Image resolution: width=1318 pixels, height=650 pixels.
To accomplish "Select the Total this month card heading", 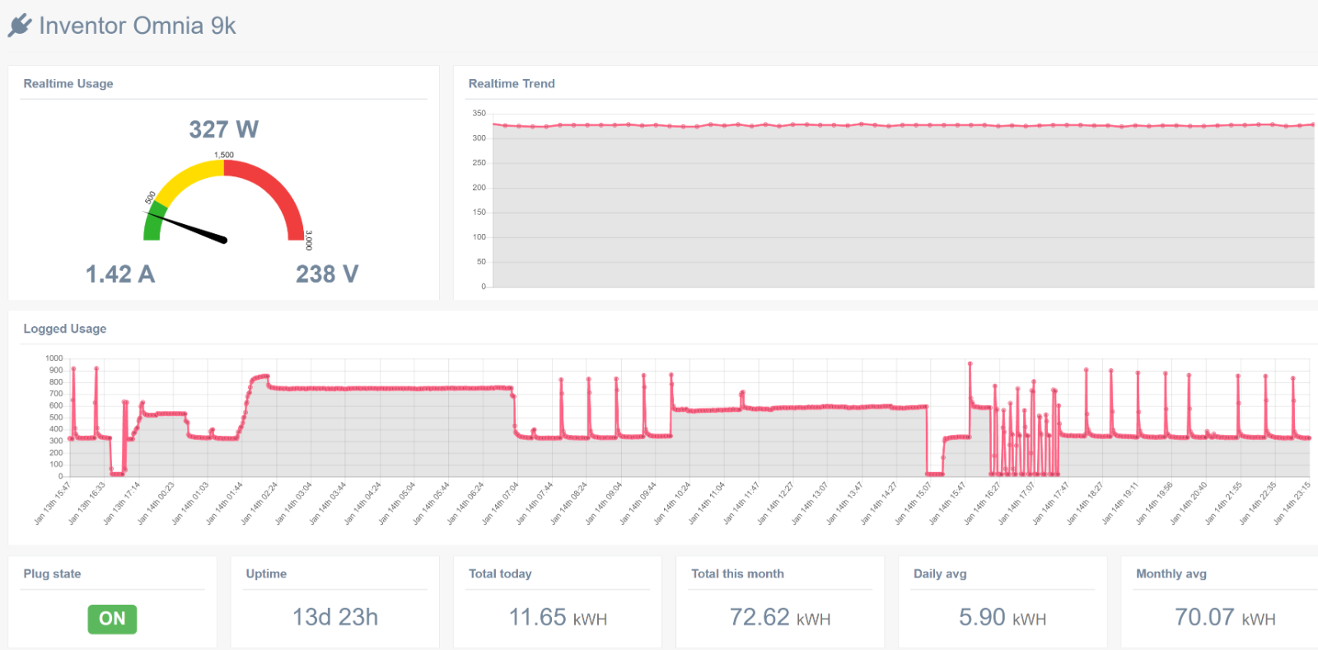I will point(737,573).
